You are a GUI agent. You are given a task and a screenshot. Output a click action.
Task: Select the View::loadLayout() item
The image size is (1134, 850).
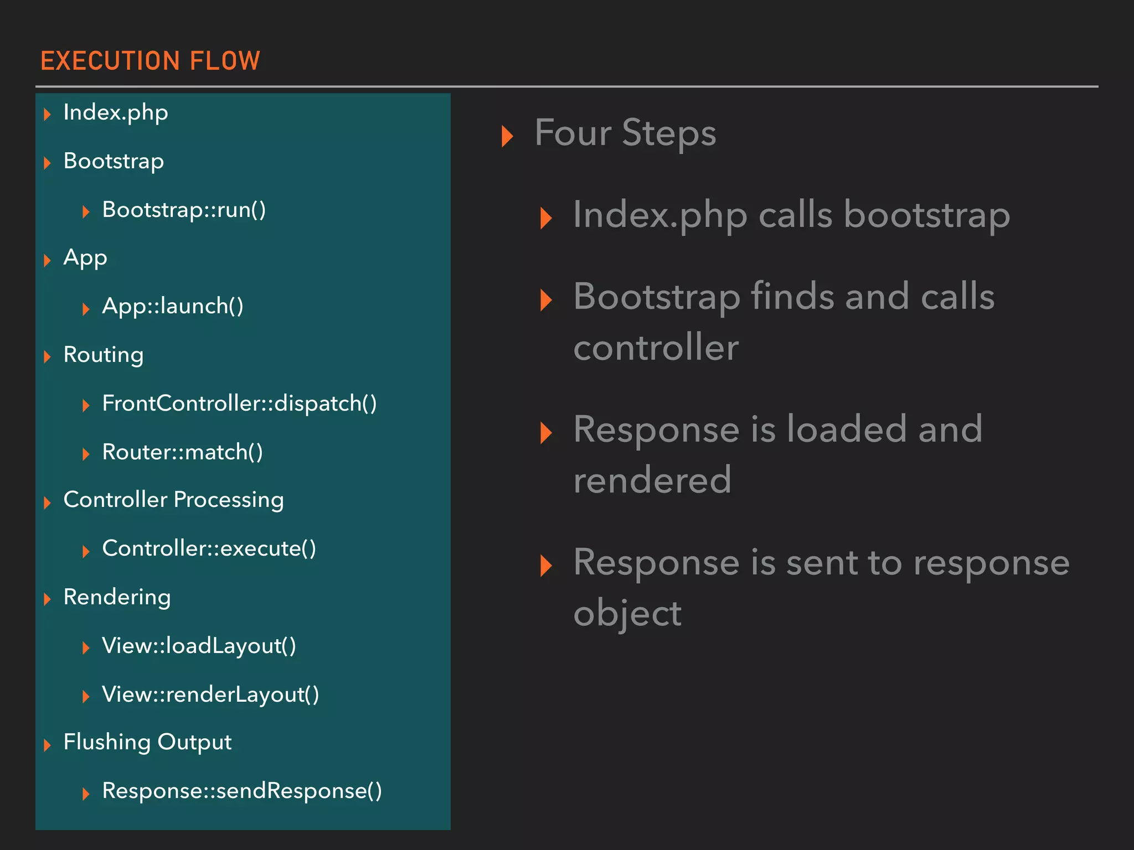click(199, 646)
